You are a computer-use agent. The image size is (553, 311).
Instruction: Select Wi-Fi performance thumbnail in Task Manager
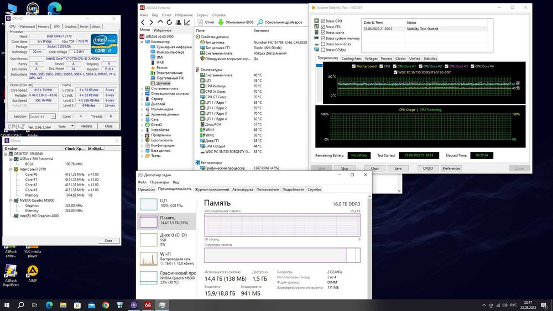click(148, 259)
